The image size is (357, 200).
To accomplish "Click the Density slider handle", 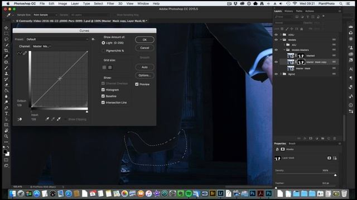I will tap(335, 175).
